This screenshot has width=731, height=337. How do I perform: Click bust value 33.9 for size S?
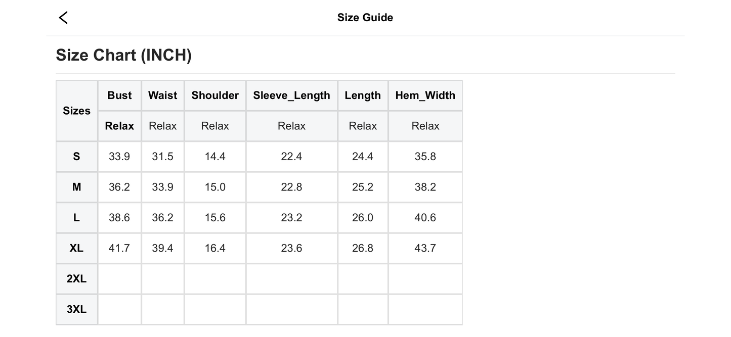coord(119,157)
